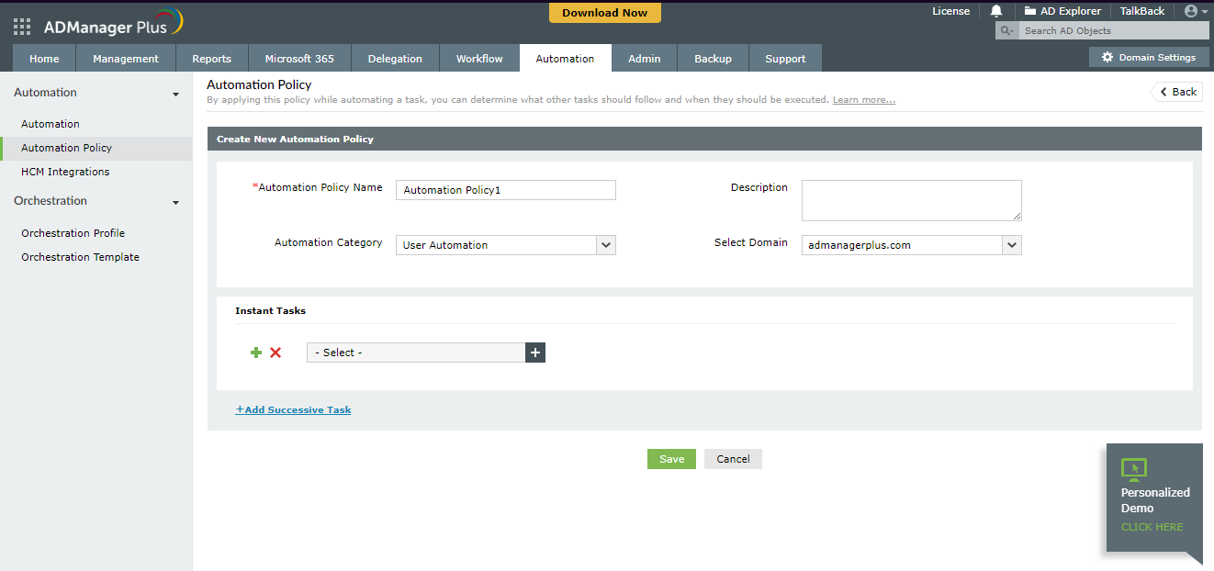1214x571 pixels.
Task: Open AD Explorer folder icon
Action: (x=1031, y=11)
